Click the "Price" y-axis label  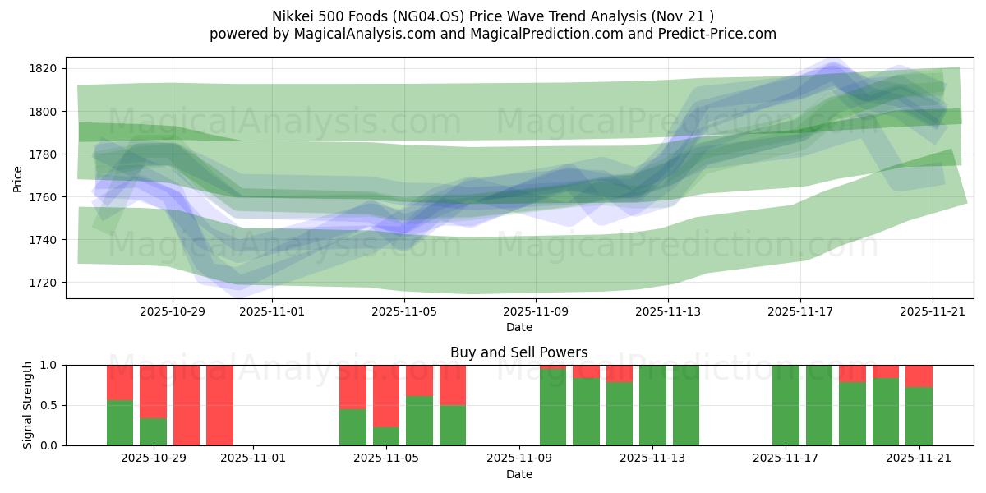(x=18, y=177)
